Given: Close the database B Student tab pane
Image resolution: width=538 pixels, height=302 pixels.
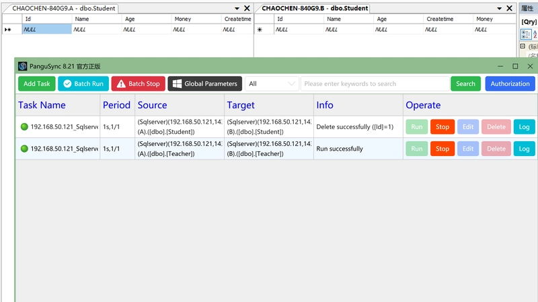Looking at the screenshot, I should click(510, 8).
